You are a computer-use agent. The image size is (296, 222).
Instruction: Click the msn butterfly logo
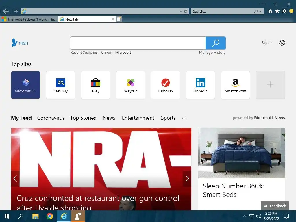coord(20,43)
